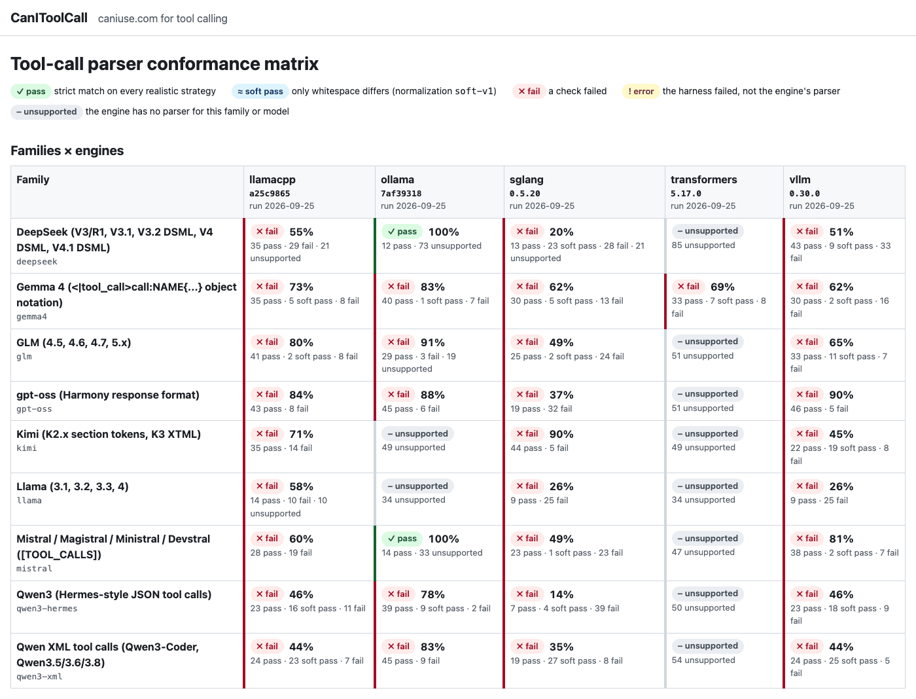This screenshot has width=916, height=699.
Task: Open the GLM family row title
Action: [x=73, y=342]
